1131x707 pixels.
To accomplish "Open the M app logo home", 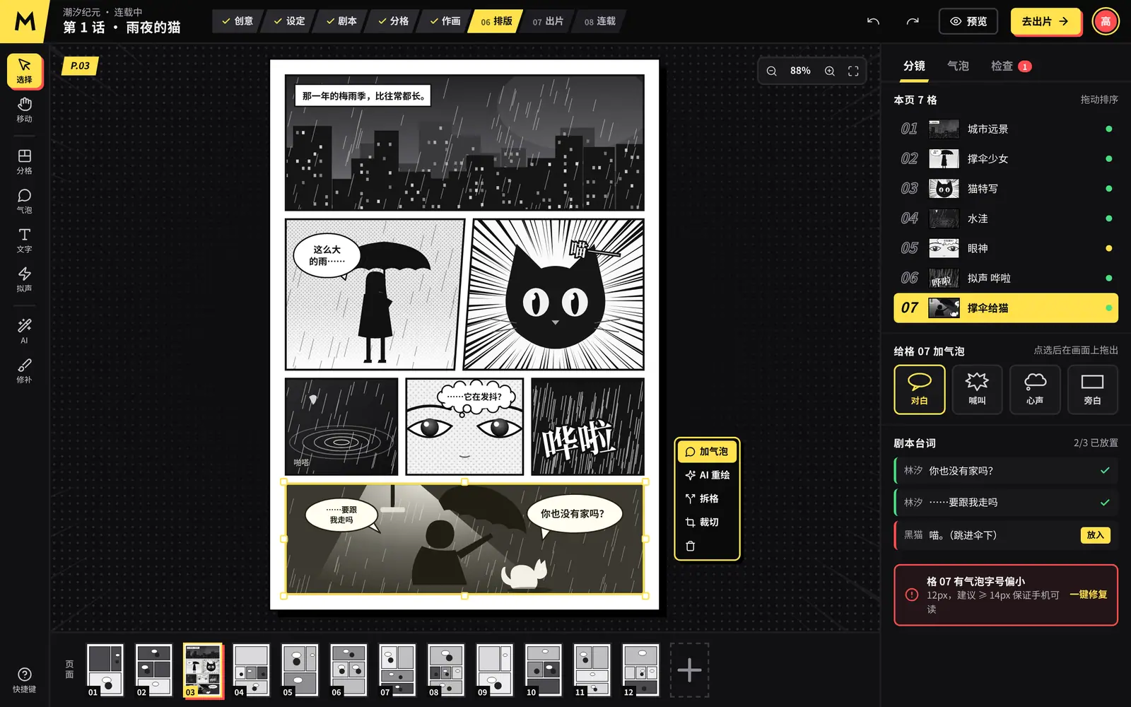I will [25, 21].
